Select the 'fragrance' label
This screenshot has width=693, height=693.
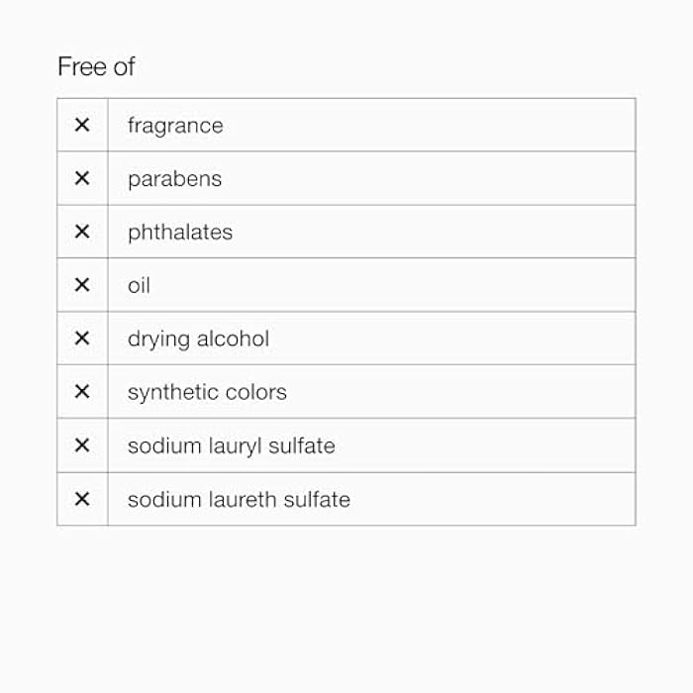coord(175,126)
